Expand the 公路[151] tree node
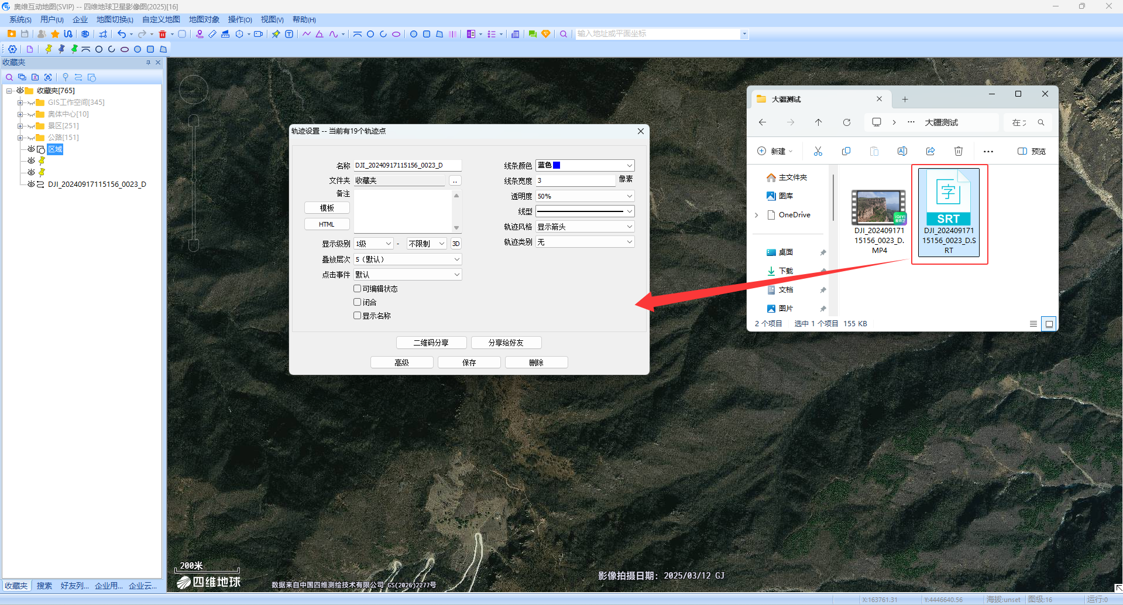The height and width of the screenshot is (605, 1123). 20,138
